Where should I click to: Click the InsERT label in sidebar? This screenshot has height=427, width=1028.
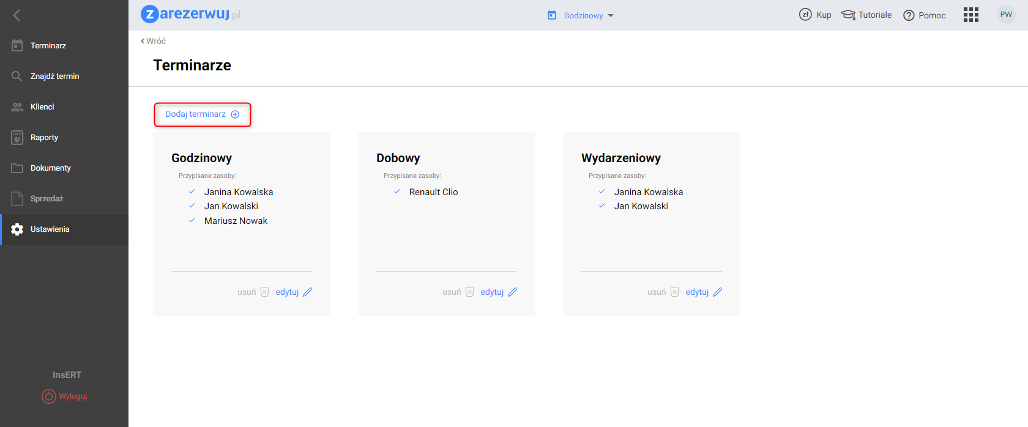(67, 375)
